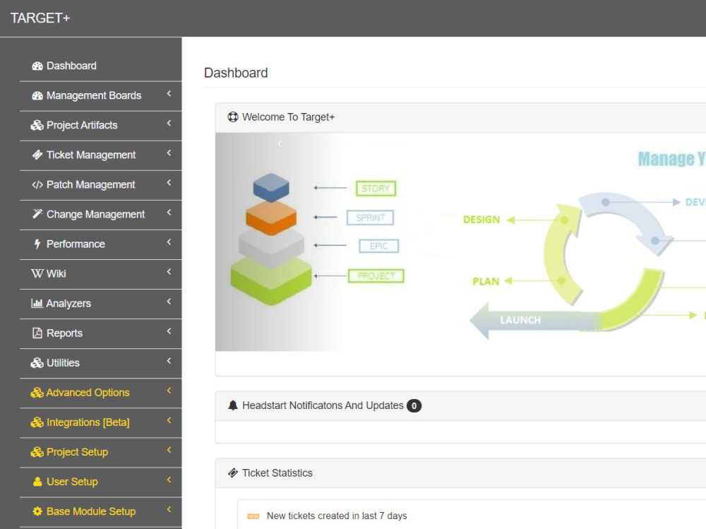This screenshot has width=706, height=529.
Task: Open the Analyzers menu
Action: point(101,303)
